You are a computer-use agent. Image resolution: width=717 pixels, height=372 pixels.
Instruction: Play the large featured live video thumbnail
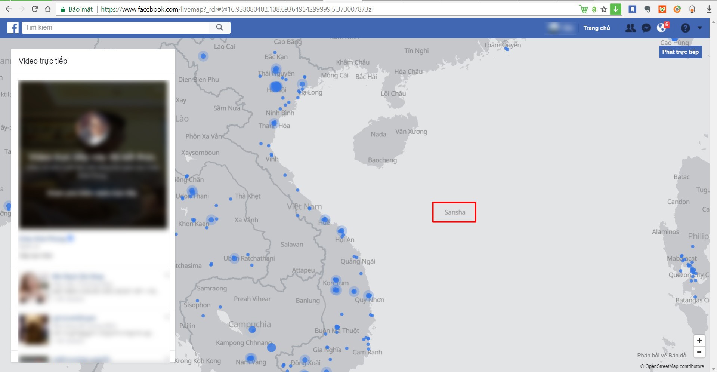click(93, 154)
